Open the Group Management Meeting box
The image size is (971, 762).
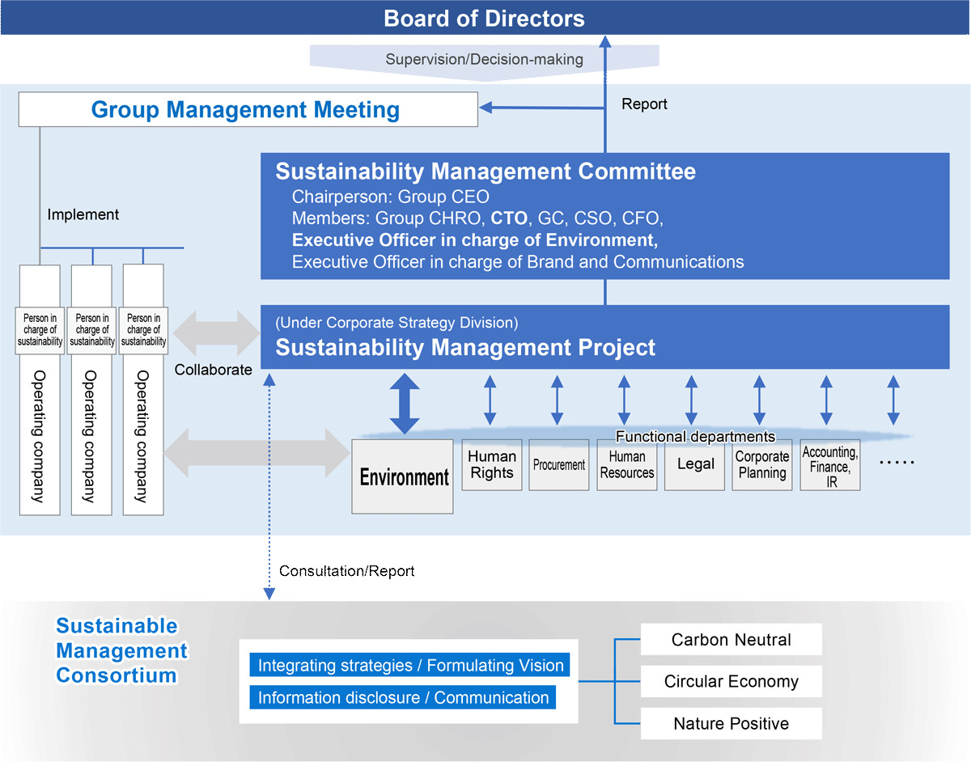(247, 109)
